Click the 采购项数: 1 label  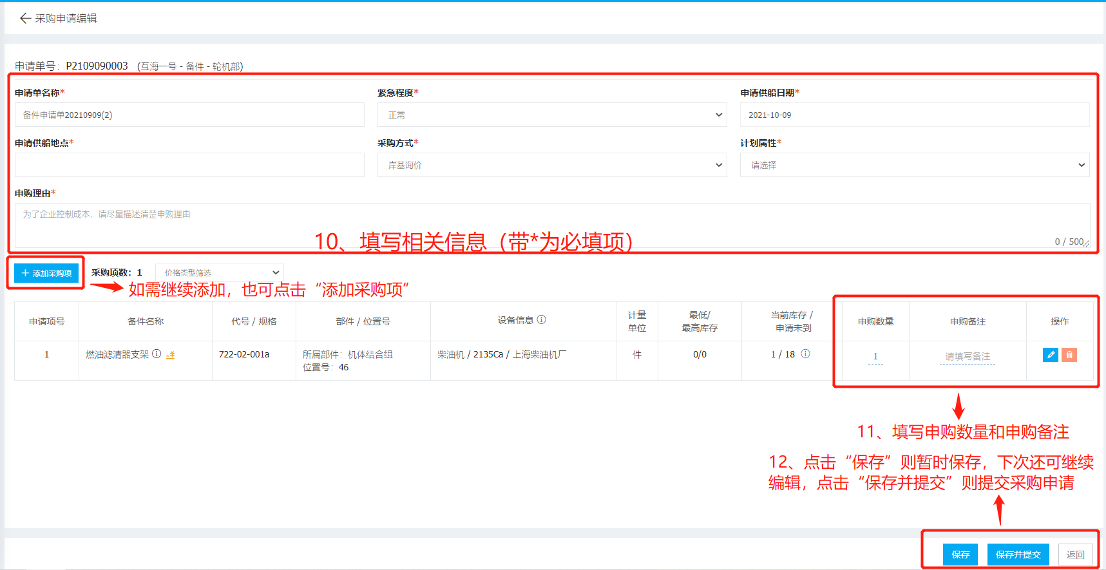coord(117,272)
